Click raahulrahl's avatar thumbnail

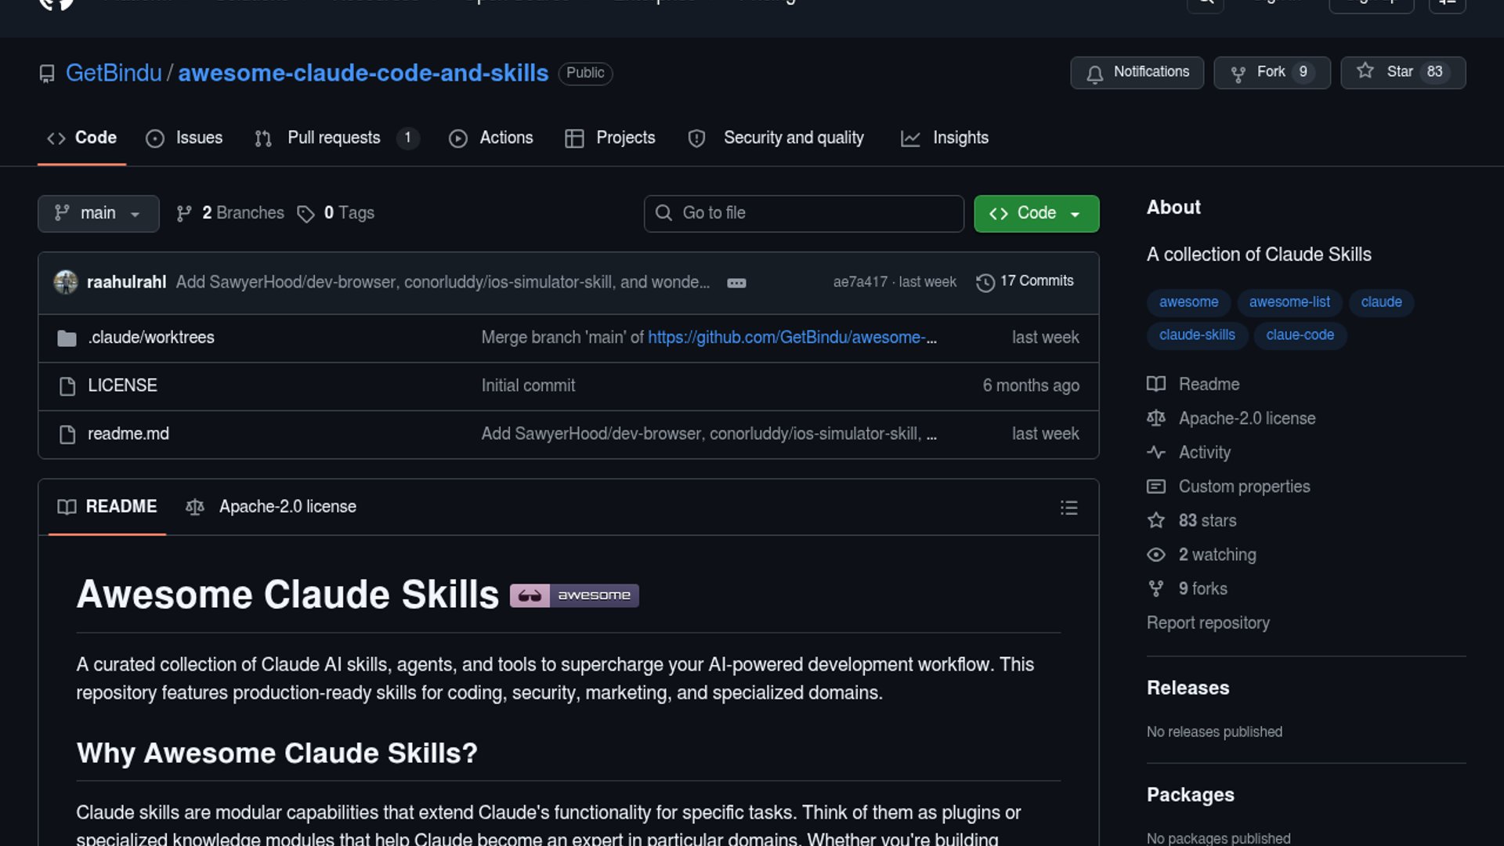pyautogui.click(x=66, y=282)
